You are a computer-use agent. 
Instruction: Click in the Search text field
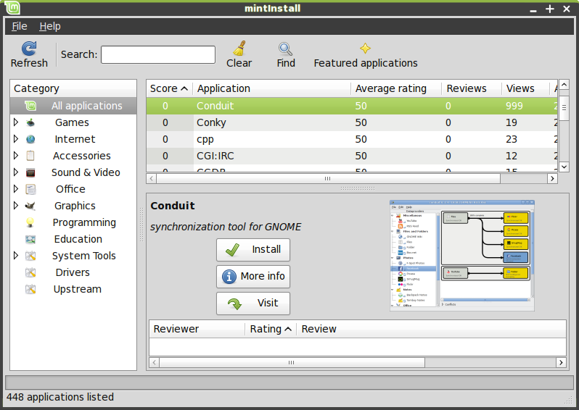[158, 54]
